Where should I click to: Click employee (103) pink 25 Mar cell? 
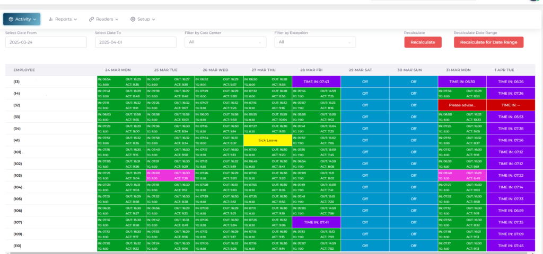[x=170, y=175]
